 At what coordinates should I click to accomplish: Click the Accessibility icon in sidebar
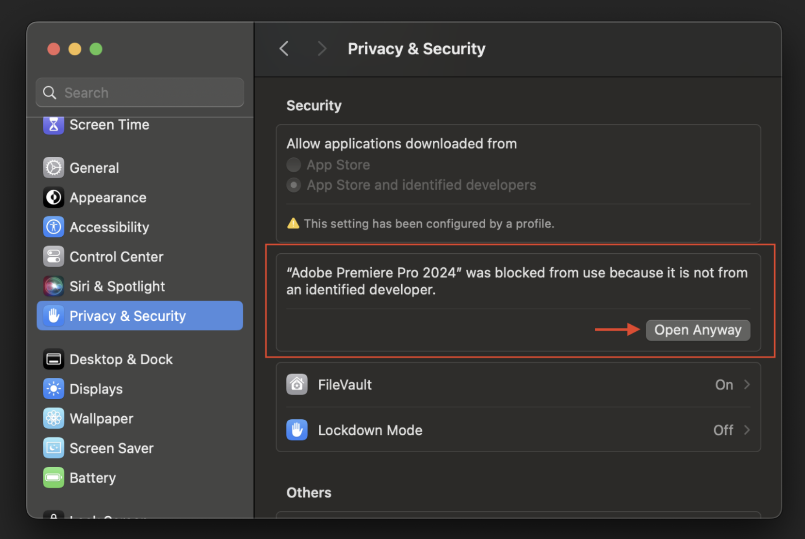tap(53, 227)
